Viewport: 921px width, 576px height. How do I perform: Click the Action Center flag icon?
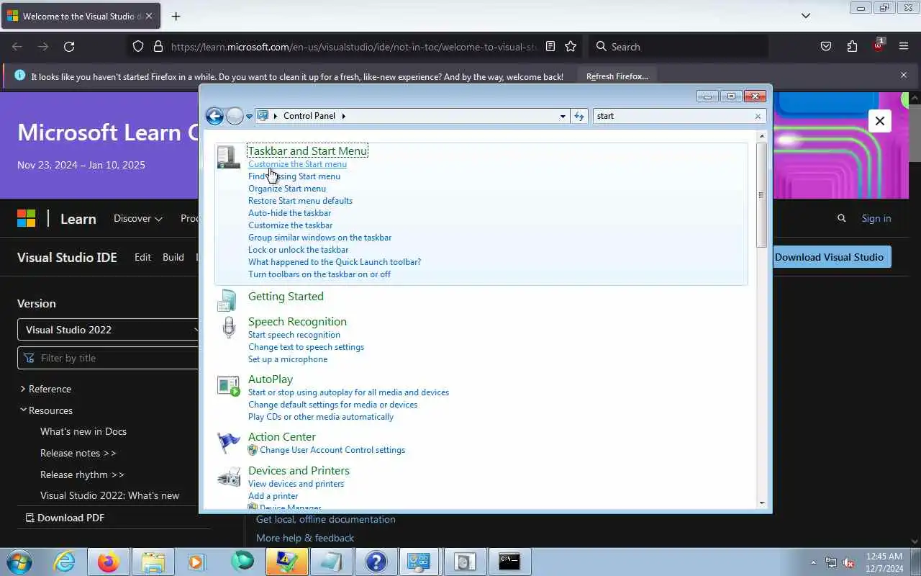point(228,443)
